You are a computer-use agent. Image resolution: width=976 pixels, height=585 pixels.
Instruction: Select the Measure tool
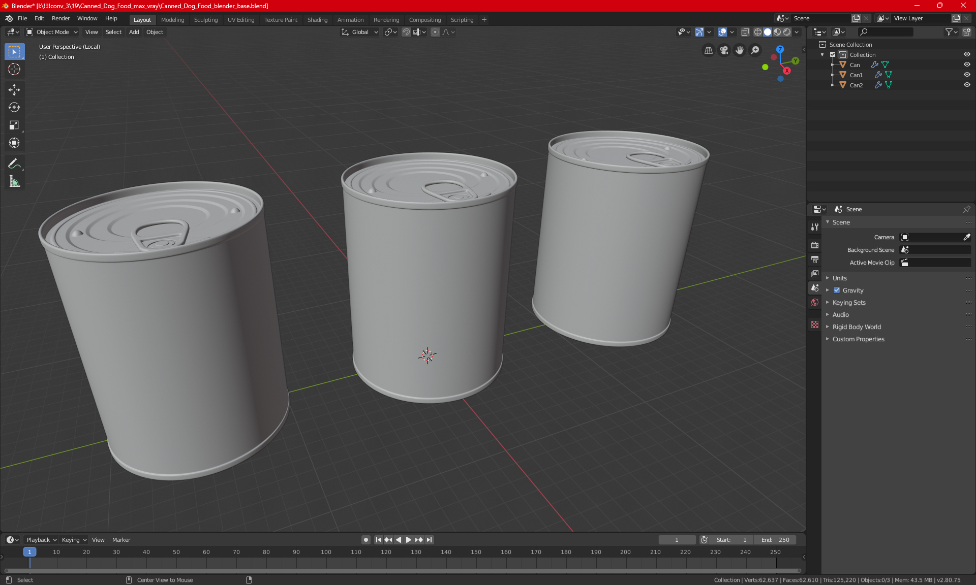14,181
